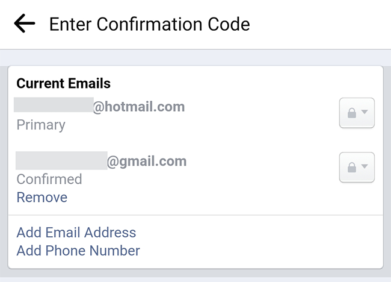This screenshot has width=391, height=282.
Task: Open the privacy dropdown arrow for gmail email
Action: point(365,166)
